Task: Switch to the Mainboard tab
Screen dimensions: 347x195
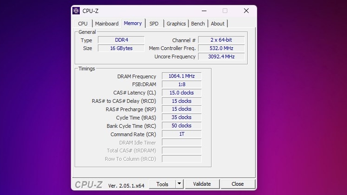Action: [x=107, y=24]
